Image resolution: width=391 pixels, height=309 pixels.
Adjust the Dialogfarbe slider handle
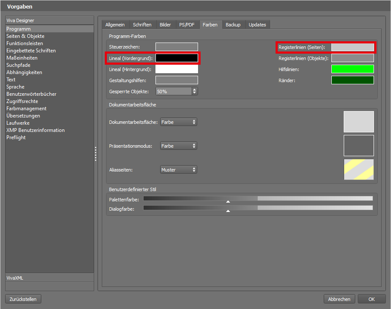click(x=228, y=211)
